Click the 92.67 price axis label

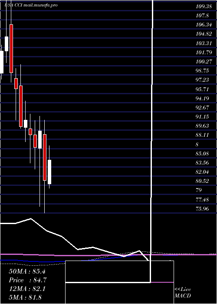[x=202, y=107]
